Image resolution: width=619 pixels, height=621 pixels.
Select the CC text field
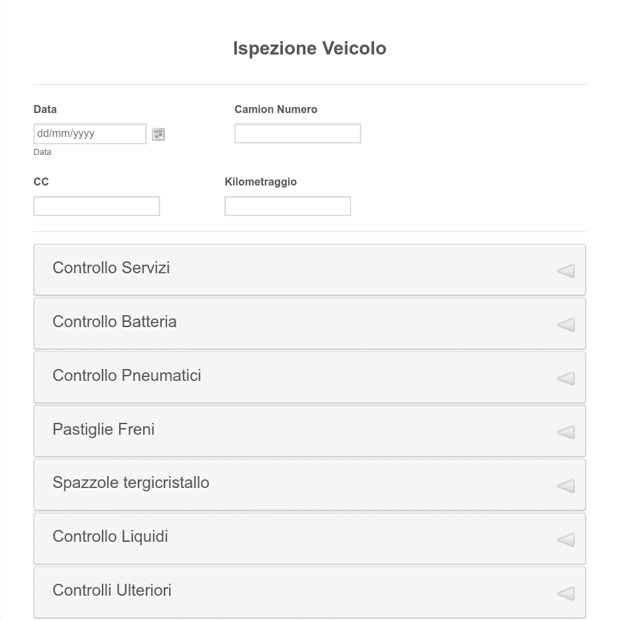(x=97, y=206)
